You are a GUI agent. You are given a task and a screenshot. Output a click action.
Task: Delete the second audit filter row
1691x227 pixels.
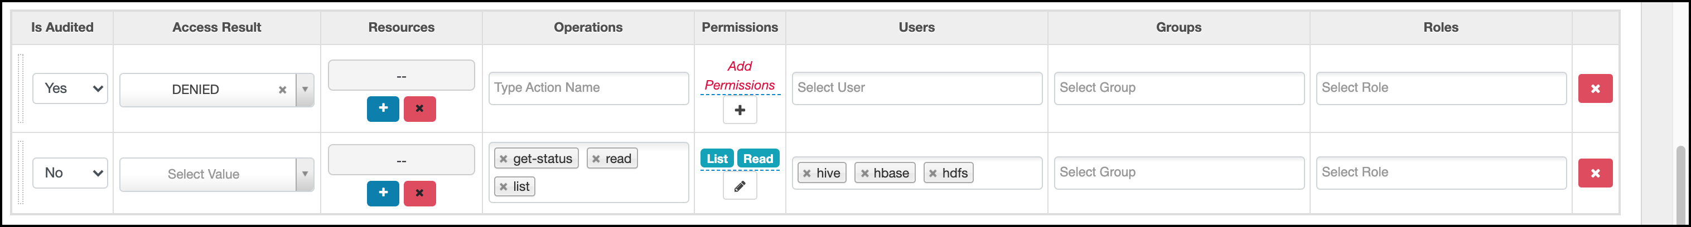1595,174
